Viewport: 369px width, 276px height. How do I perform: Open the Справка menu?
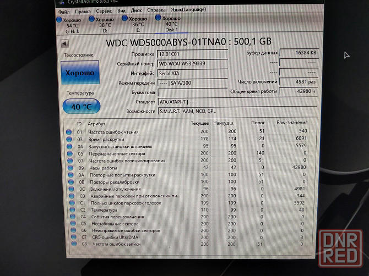(x=156, y=10)
